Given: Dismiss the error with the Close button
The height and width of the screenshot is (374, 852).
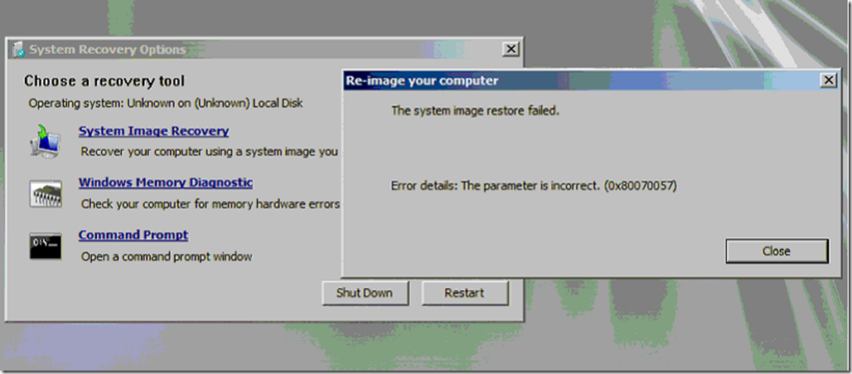Looking at the screenshot, I should pos(777,251).
